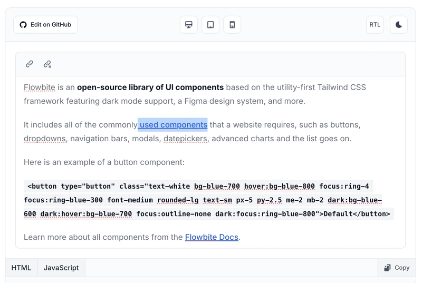Viewport: 422px width, 283px height.
Task: Switch to the HTML tab
Action: point(21,268)
